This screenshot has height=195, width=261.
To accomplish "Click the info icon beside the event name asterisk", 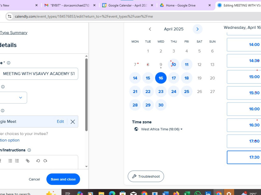I will tap(9, 63).
